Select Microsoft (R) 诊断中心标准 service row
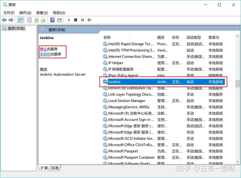Viewport: 241px width, 178px height. pyautogui.click(x=163, y=113)
